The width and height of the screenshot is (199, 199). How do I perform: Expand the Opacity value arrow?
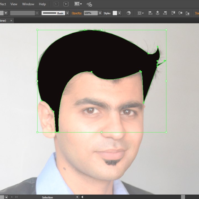tap(100, 13)
